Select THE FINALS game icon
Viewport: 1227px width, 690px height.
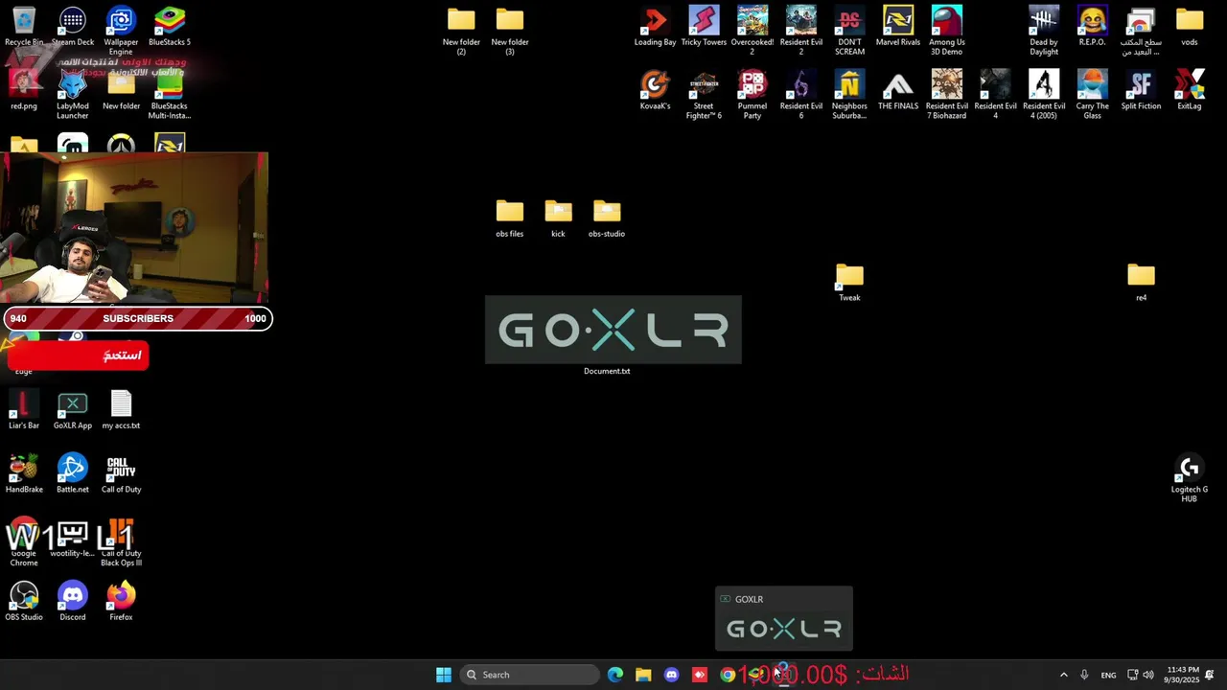[898, 91]
